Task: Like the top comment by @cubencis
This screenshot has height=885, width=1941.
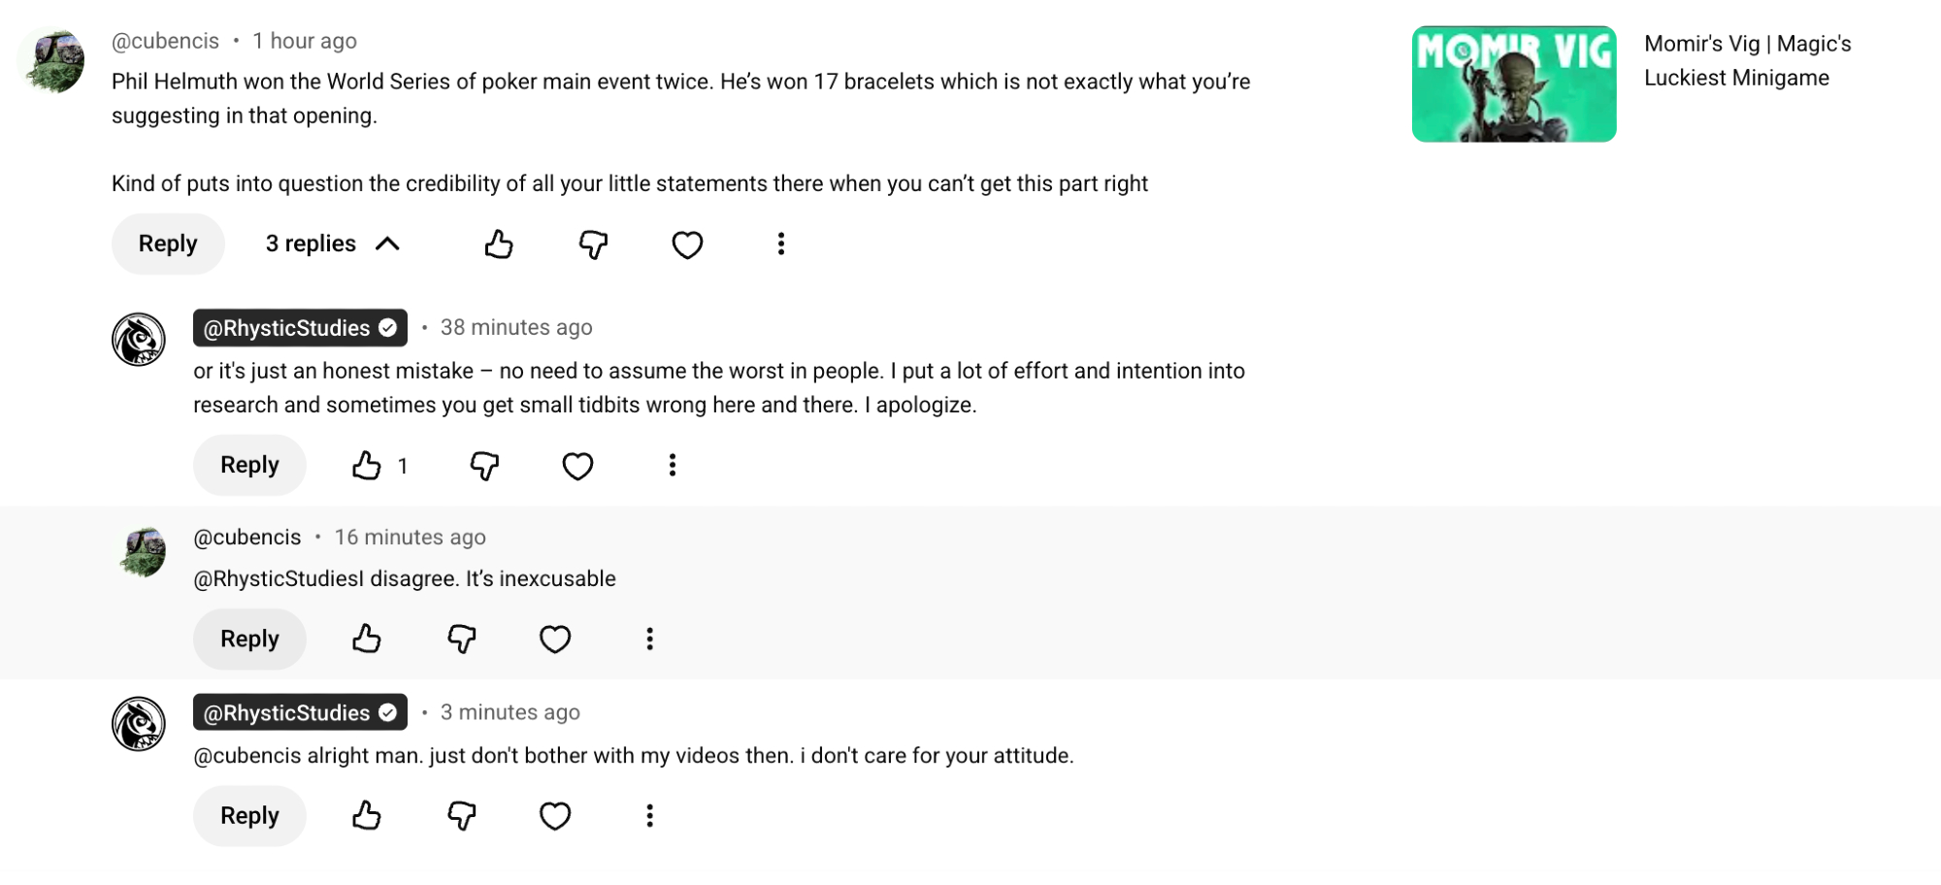Action: [499, 245]
